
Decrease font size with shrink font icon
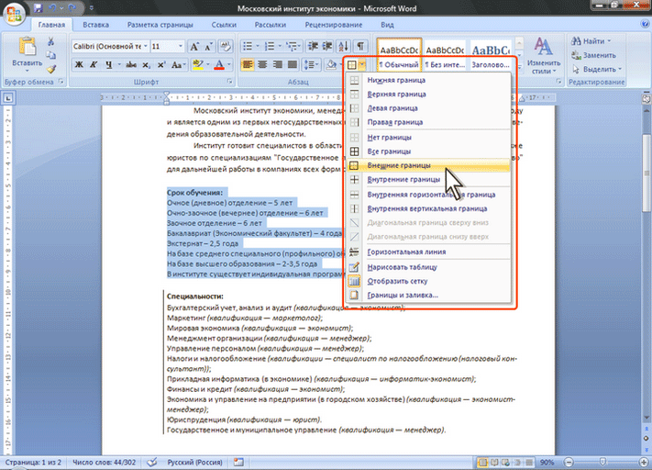pos(208,46)
